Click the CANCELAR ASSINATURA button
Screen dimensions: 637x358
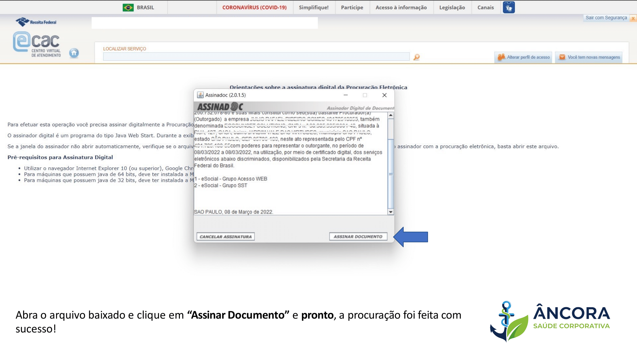tap(225, 237)
